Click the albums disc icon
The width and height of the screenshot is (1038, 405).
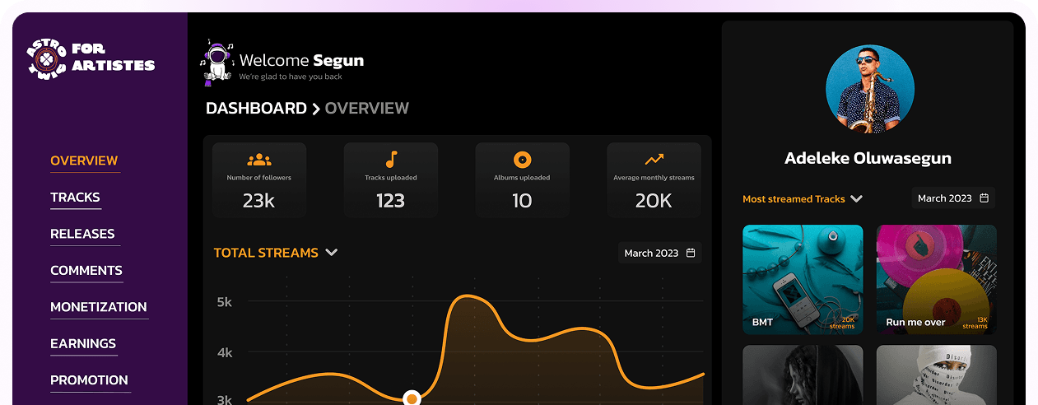[x=522, y=160]
